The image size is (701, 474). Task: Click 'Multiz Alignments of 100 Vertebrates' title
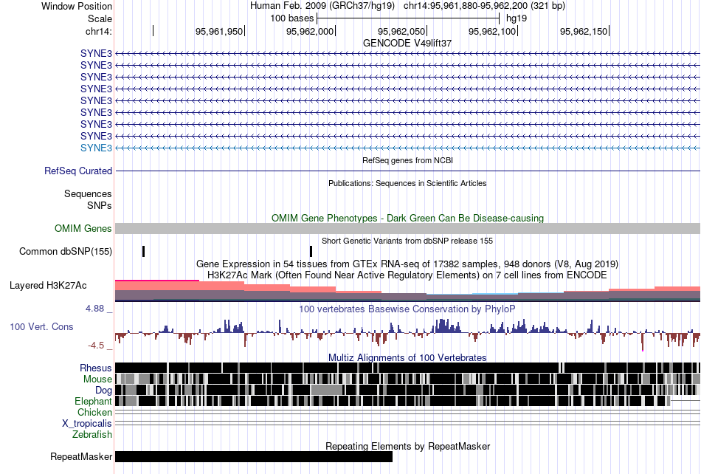coord(407,358)
